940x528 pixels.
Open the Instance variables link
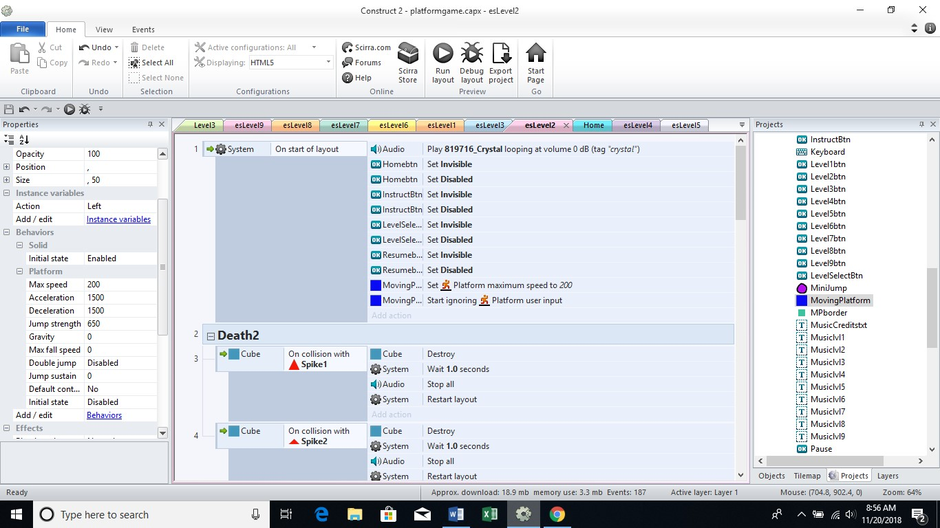tap(118, 219)
